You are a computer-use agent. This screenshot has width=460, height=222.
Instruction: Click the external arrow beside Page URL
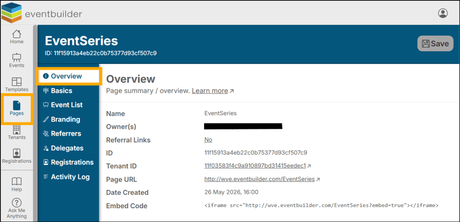(x=318, y=179)
